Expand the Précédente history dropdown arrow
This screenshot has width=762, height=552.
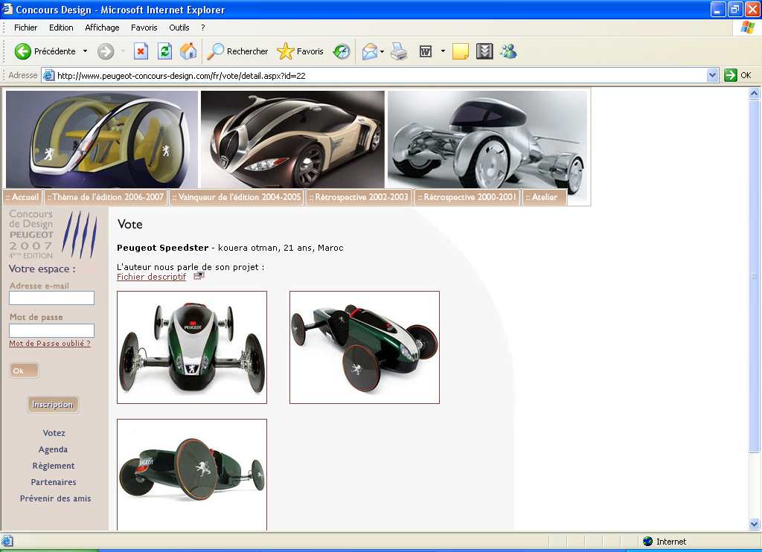pos(85,51)
